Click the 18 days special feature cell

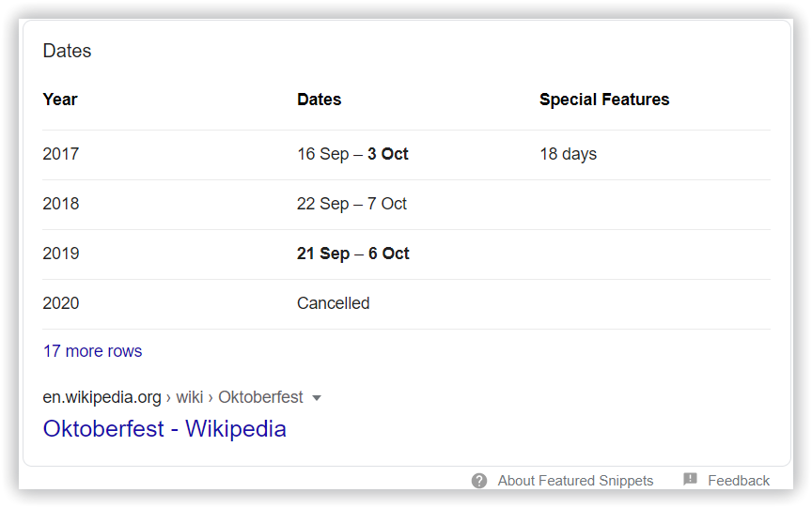point(568,154)
